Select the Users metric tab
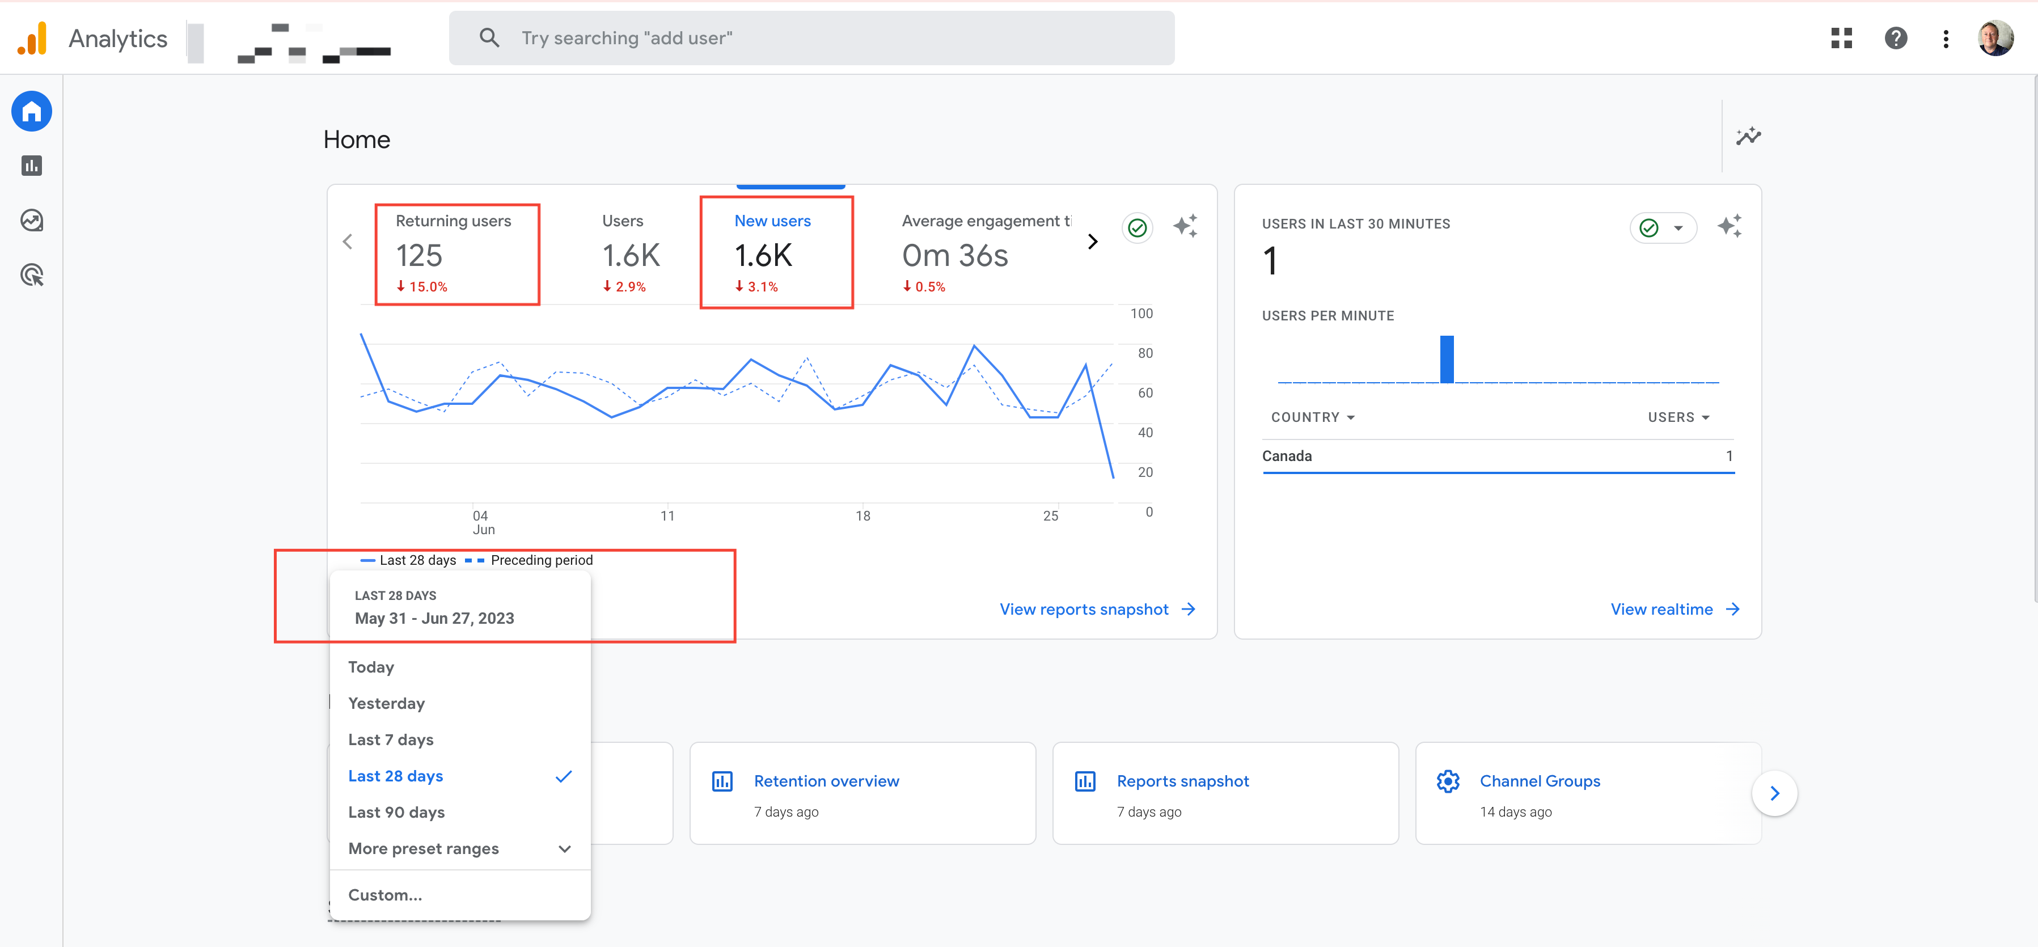This screenshot has width=2038, height=947. (631, 254)
